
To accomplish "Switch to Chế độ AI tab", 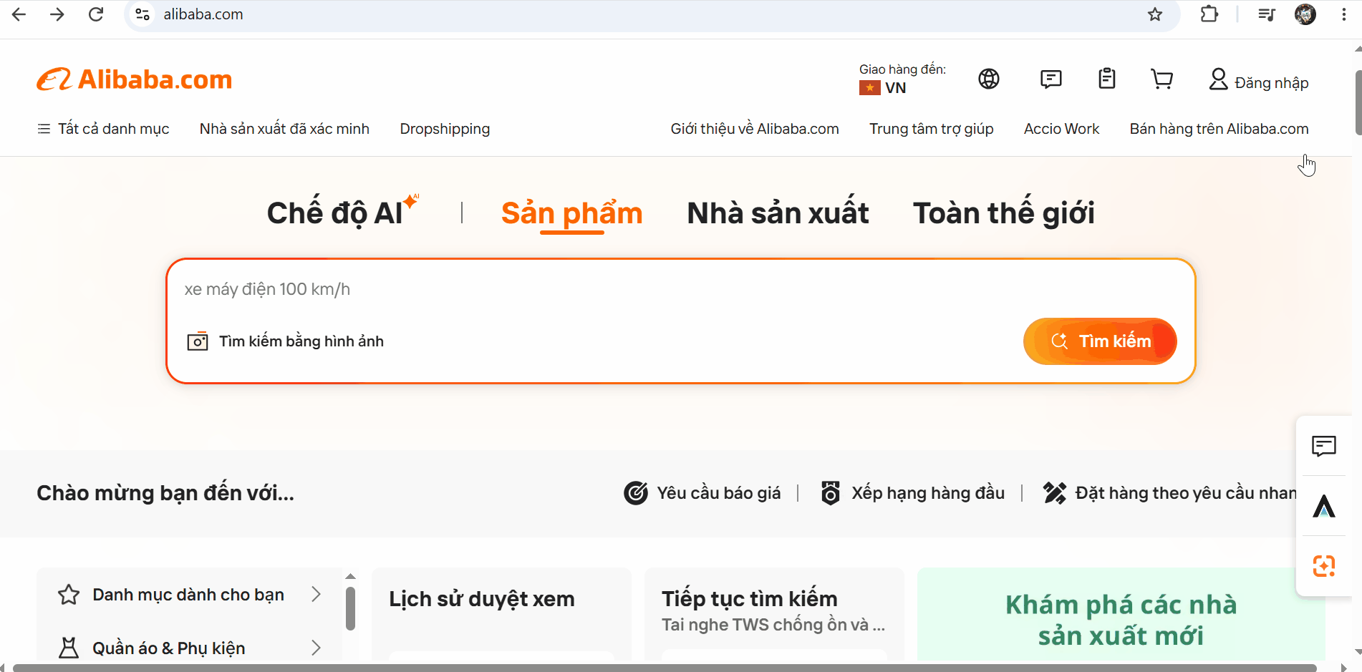I will [342, 213].
